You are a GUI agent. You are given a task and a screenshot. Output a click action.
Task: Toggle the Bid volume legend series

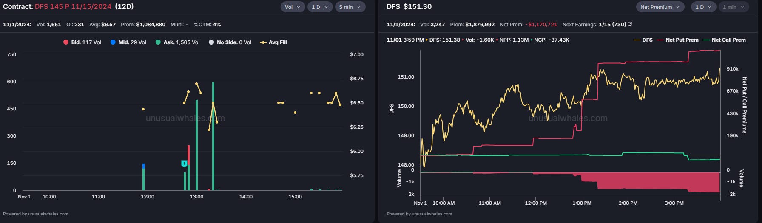click(82, 42)
